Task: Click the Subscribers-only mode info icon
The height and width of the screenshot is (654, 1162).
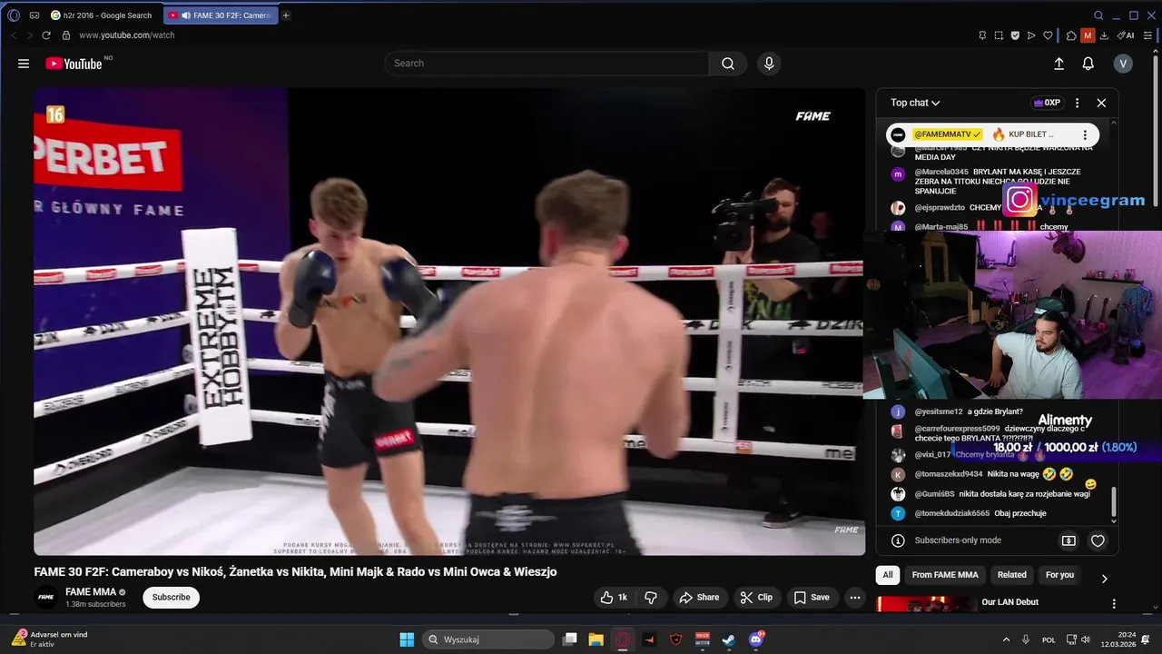Action: point(898,540)
